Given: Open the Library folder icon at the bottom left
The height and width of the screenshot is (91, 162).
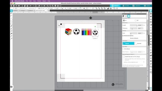Looking at the screenshot, I should [x=11, y=87].
